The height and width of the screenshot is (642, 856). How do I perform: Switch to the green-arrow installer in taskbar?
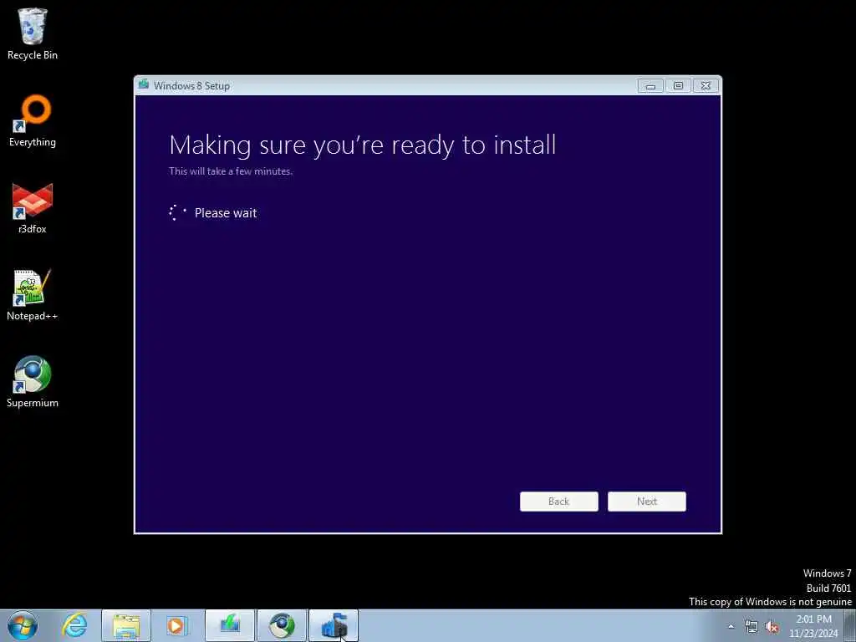point(230,625)
